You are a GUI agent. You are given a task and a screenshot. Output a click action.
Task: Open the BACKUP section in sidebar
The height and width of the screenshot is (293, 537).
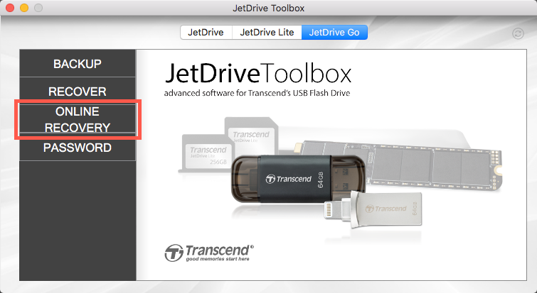point(78,64)
